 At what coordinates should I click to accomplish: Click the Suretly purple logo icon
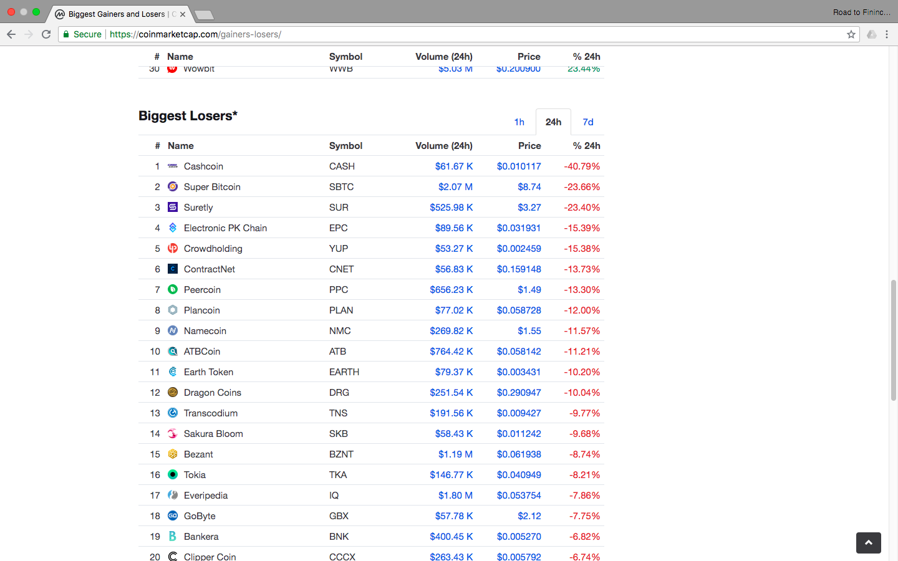pyautogui.click(x=173, y=208)
